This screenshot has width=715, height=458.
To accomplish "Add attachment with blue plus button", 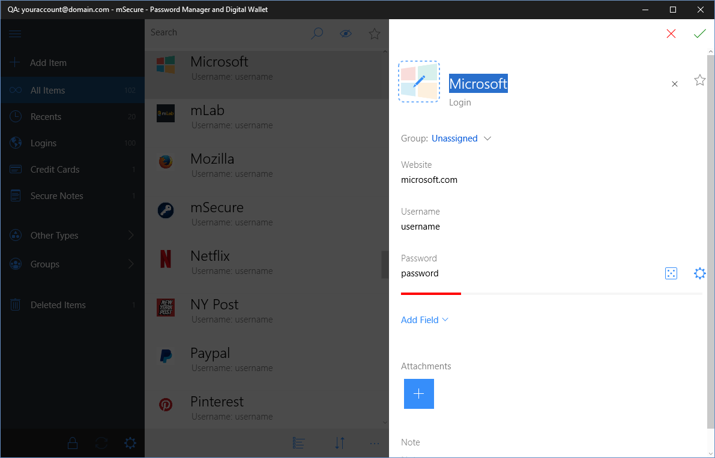I will click(x=418, y=394).
